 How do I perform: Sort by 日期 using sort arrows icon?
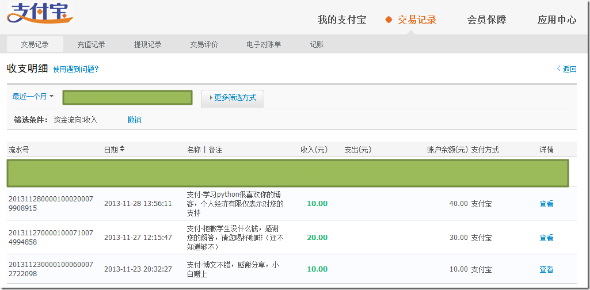[122, 150]
